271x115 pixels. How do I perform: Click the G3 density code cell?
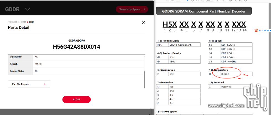[x=162, y=57]
